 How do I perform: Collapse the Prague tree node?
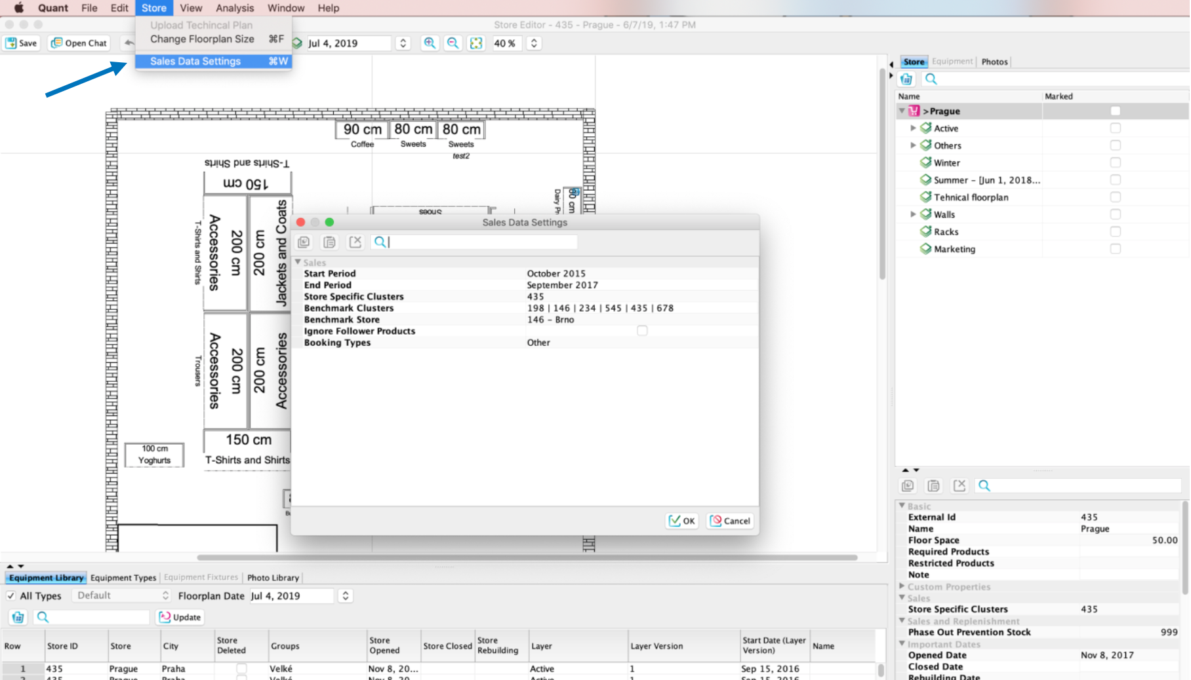tap(902, 111)
